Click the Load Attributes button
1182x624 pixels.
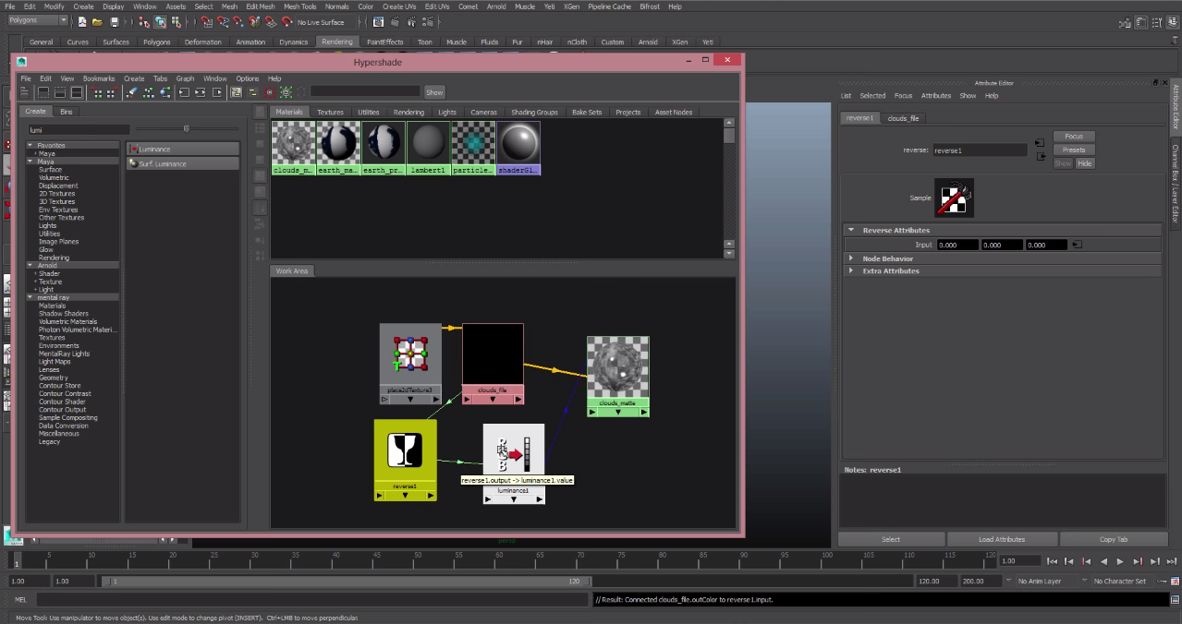pos(1002,539)
